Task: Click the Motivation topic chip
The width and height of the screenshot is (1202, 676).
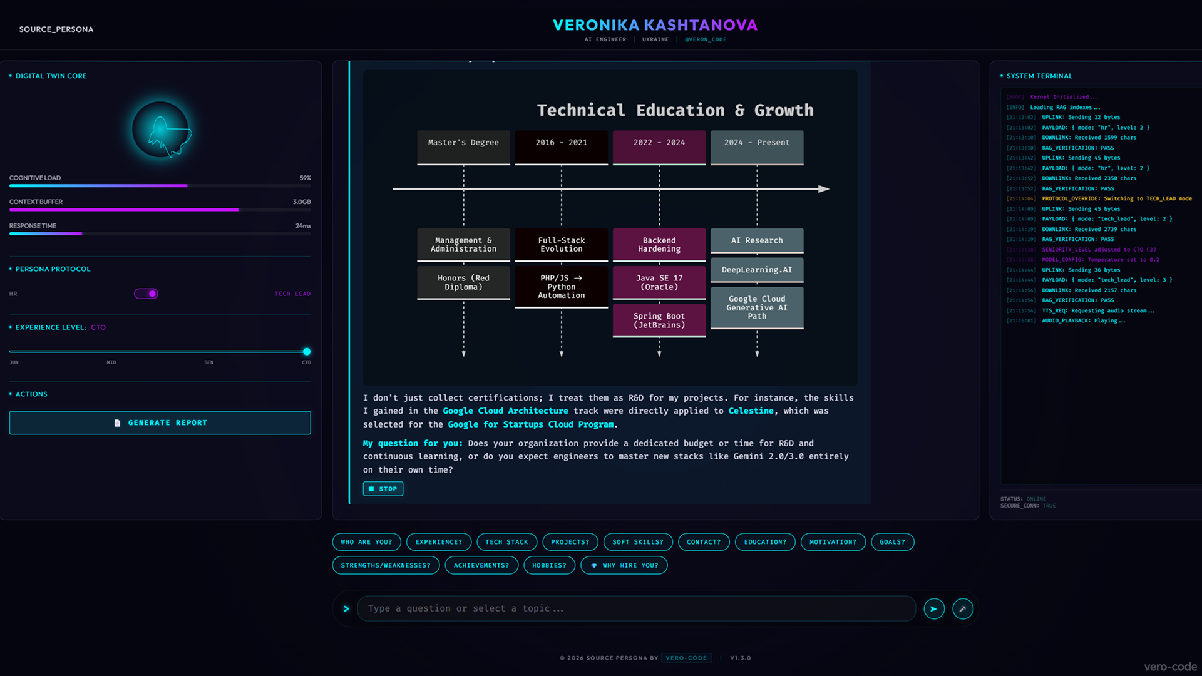Action: [833, 541]
